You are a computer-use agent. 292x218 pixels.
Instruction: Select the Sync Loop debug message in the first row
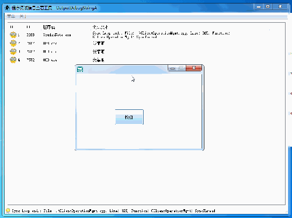161,35
